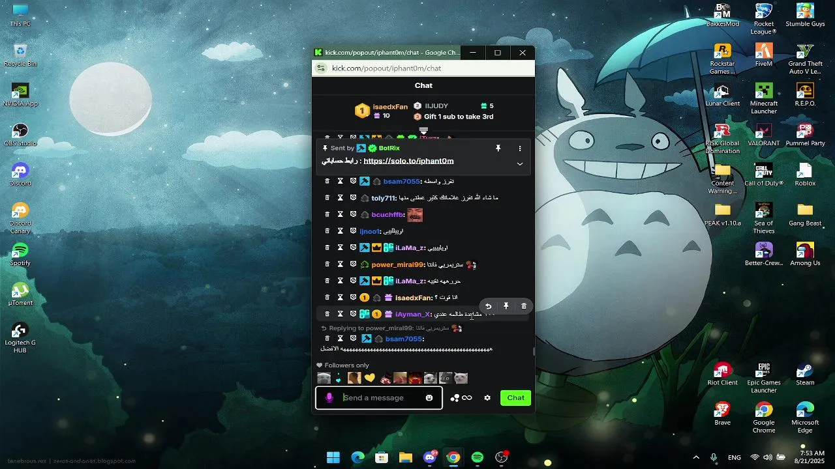The width and height of the screenshot is (835, 469).
Task: Open Recycle Bin on desktop
Action: [20, 55]
